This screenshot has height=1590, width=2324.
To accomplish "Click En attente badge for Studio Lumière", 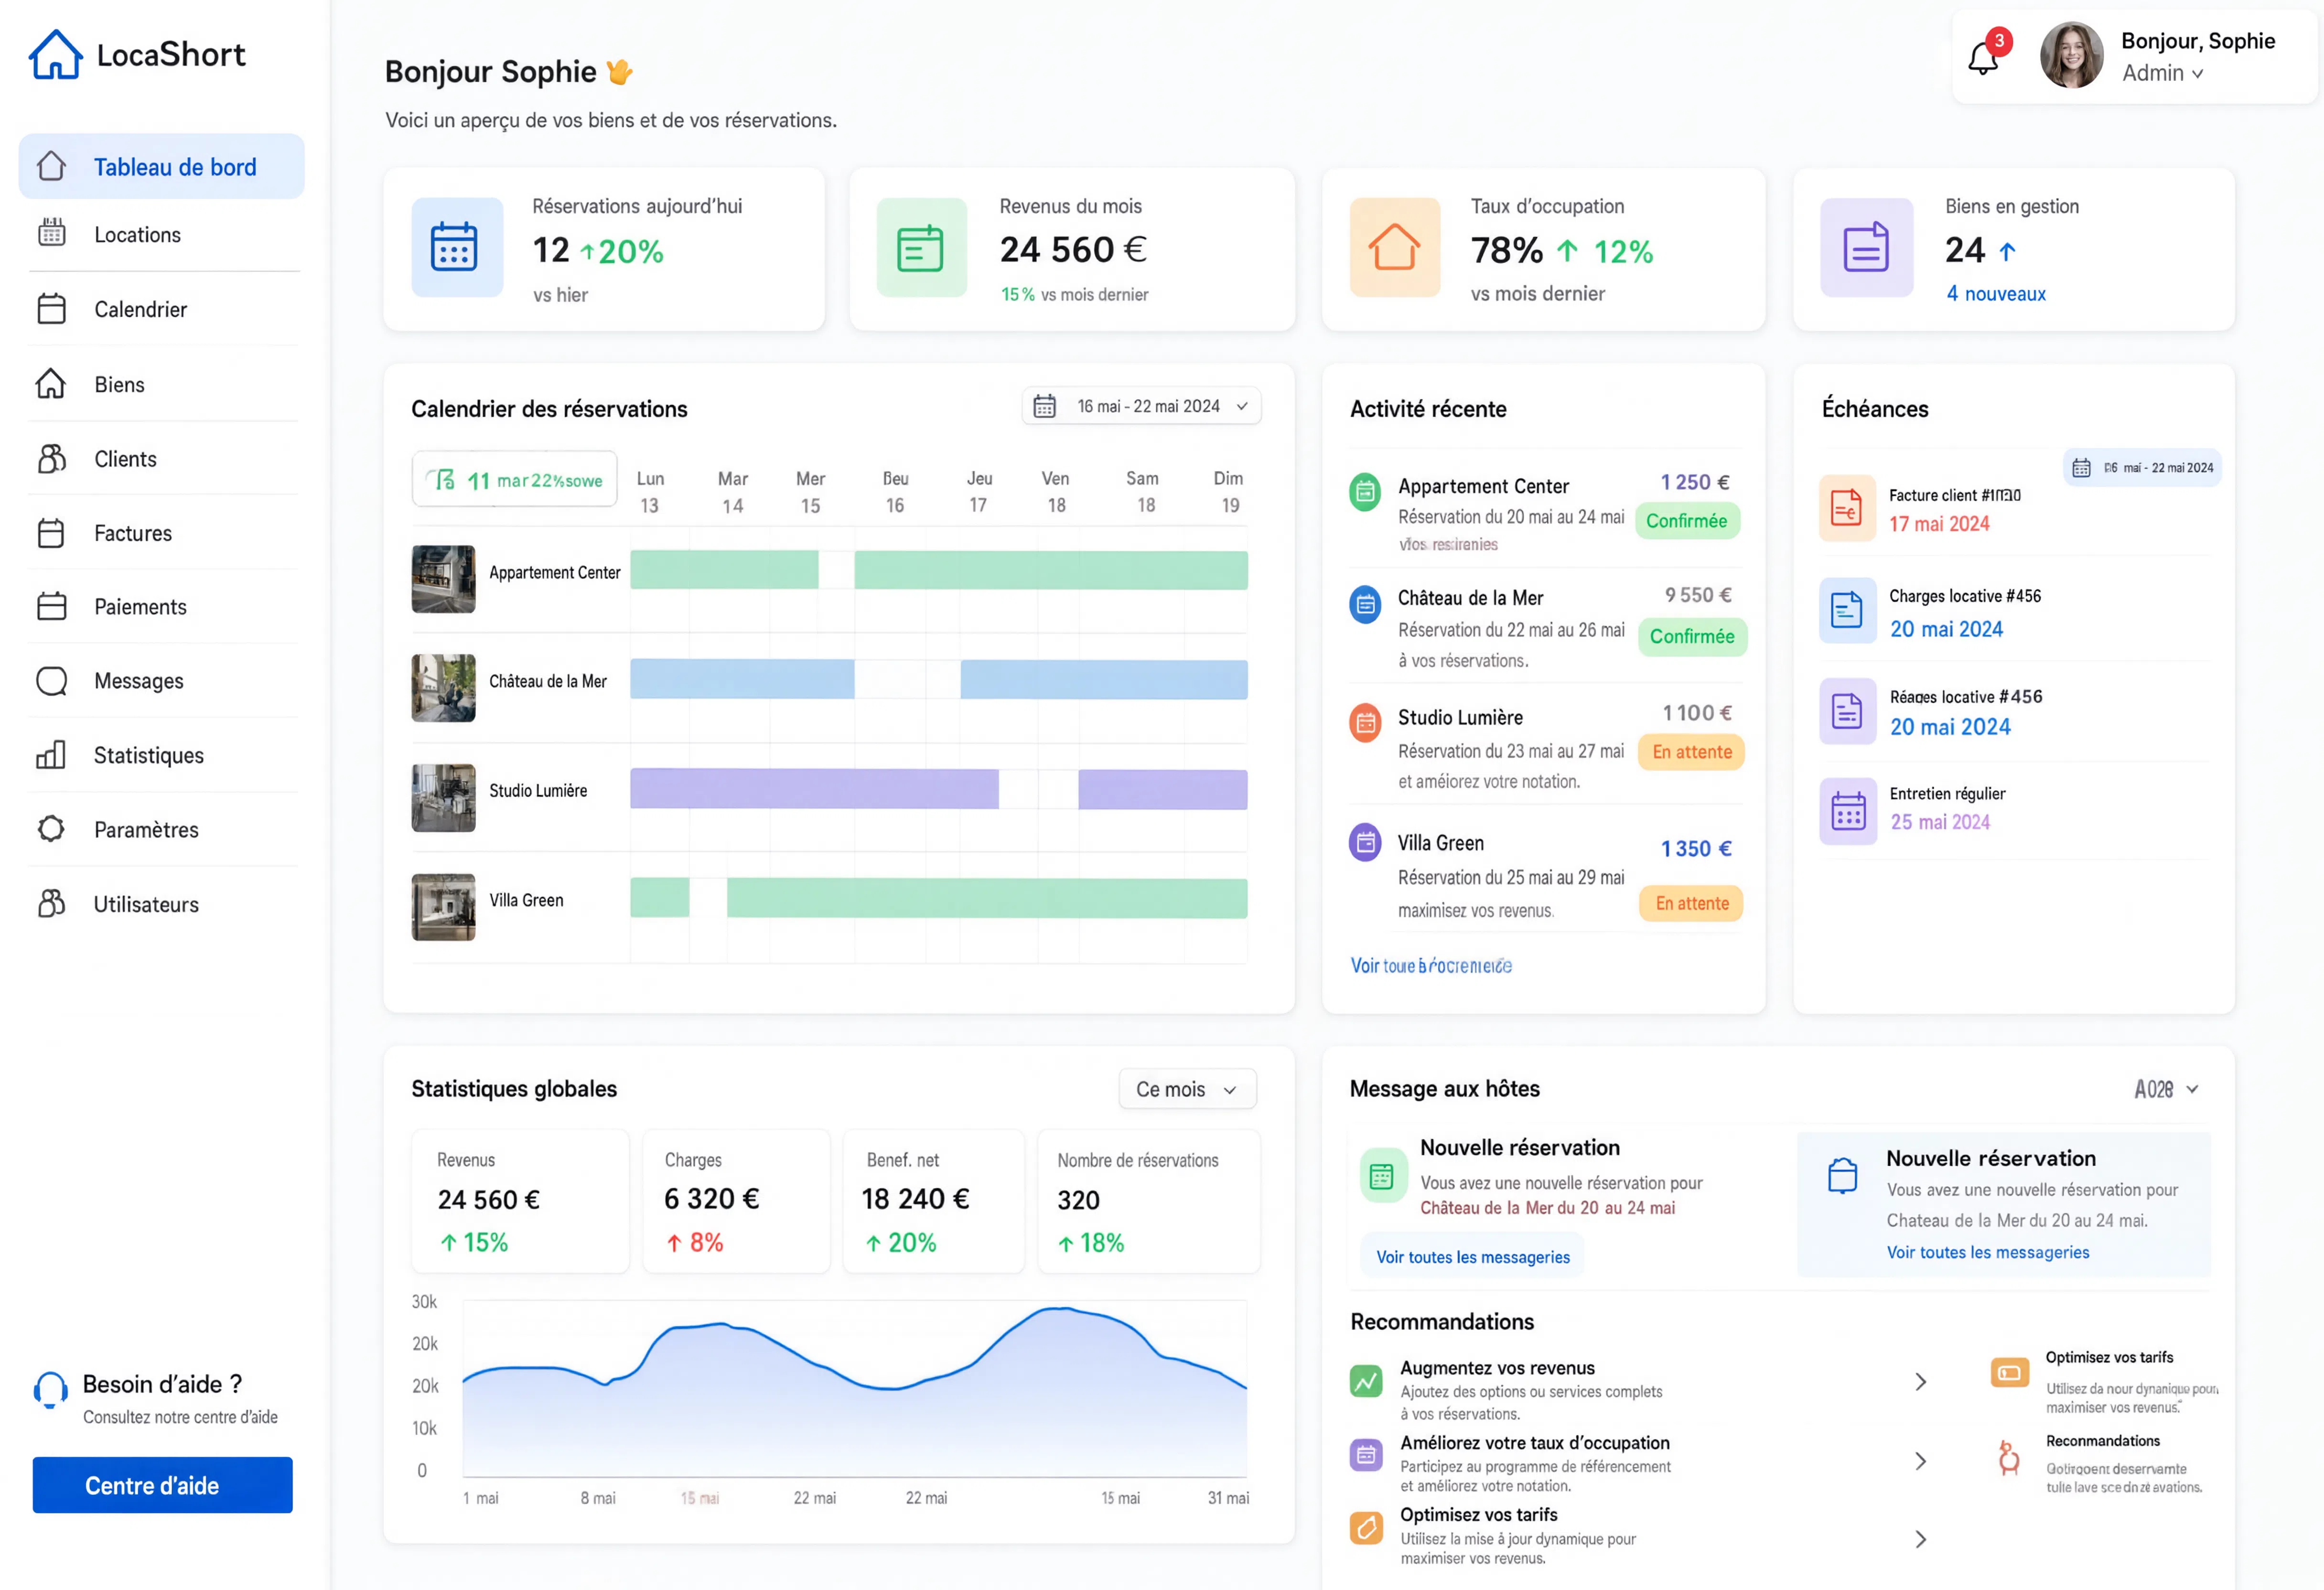I will 1691,752.
